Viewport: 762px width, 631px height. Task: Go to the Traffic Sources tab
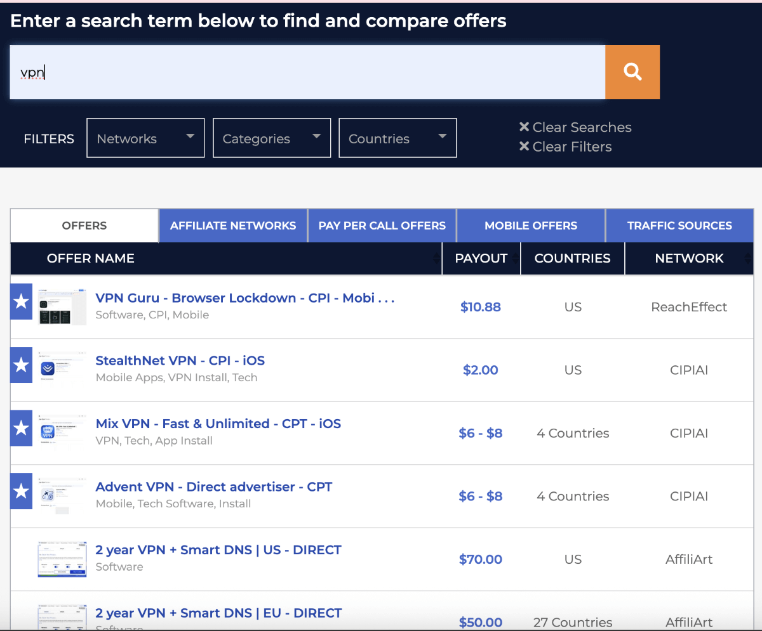[x=679, y=226]
